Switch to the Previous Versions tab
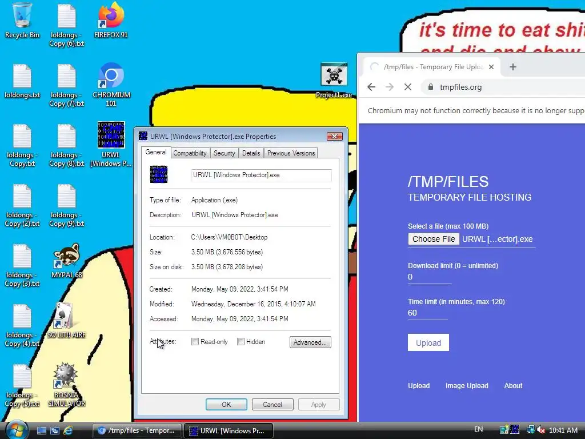 (x=291, y=153)
